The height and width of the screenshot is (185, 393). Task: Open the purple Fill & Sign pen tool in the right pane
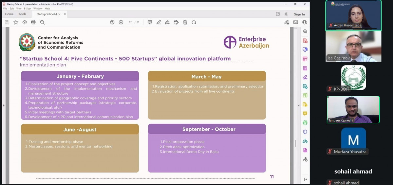point(305,77)
